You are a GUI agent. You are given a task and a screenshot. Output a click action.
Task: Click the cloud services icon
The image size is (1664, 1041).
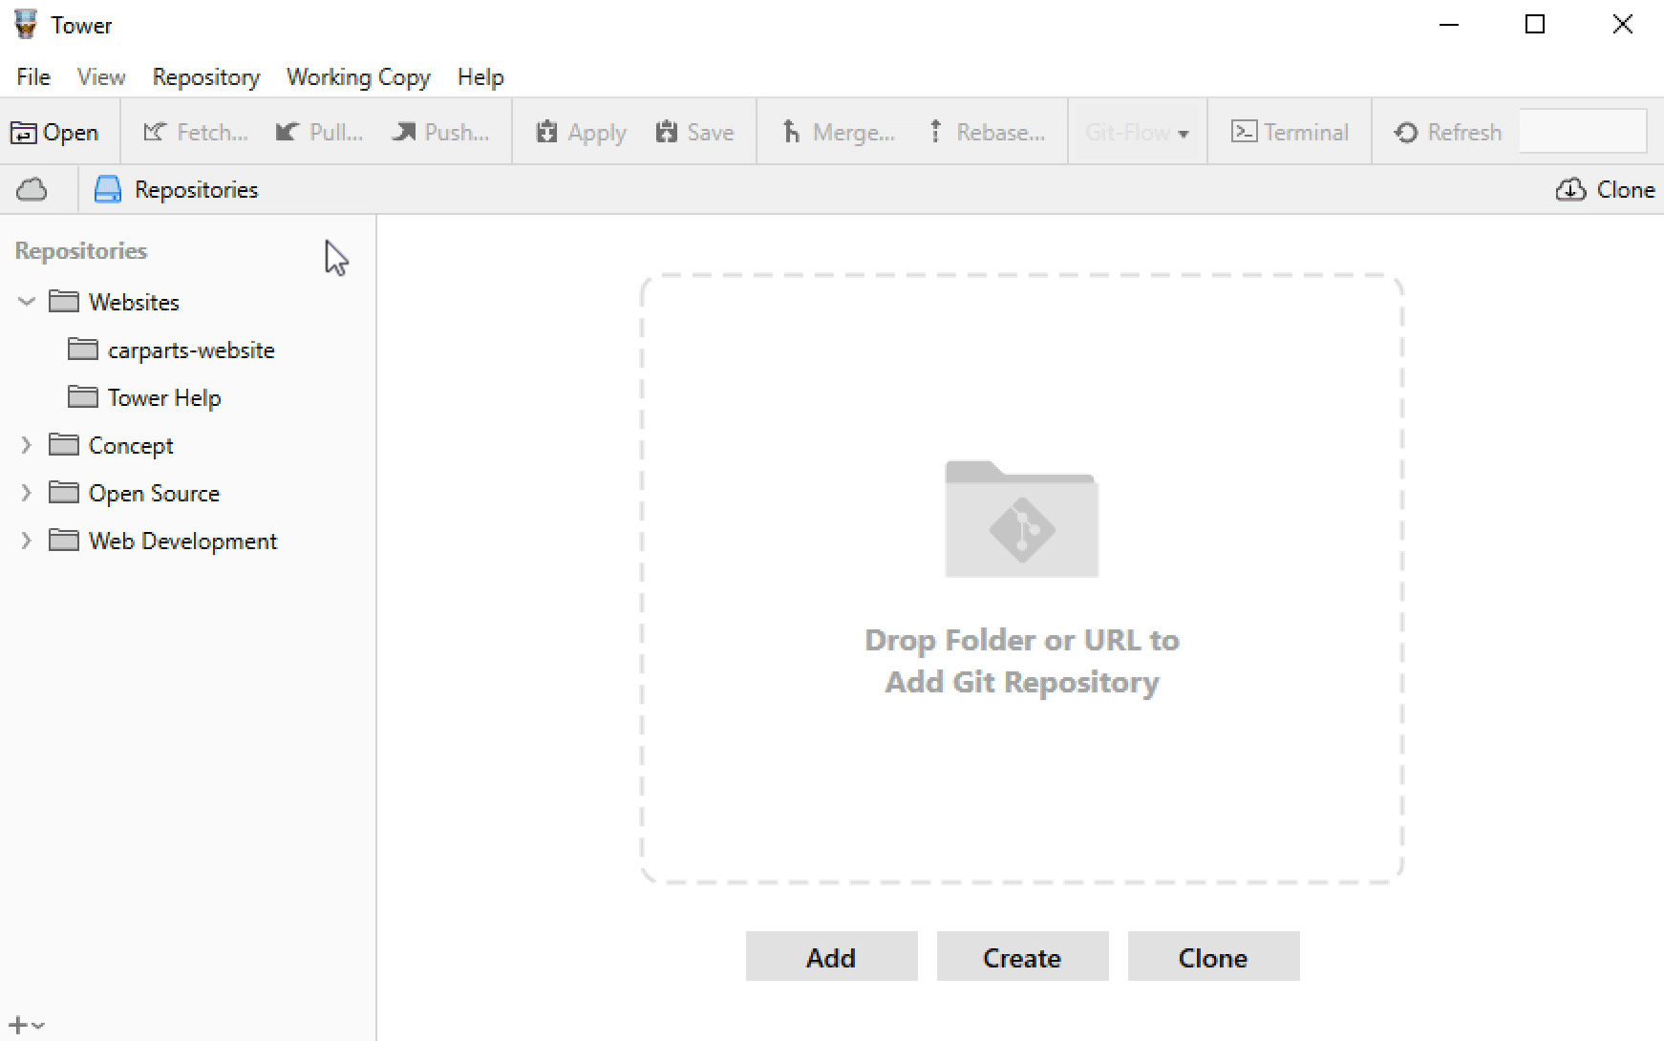32,190
